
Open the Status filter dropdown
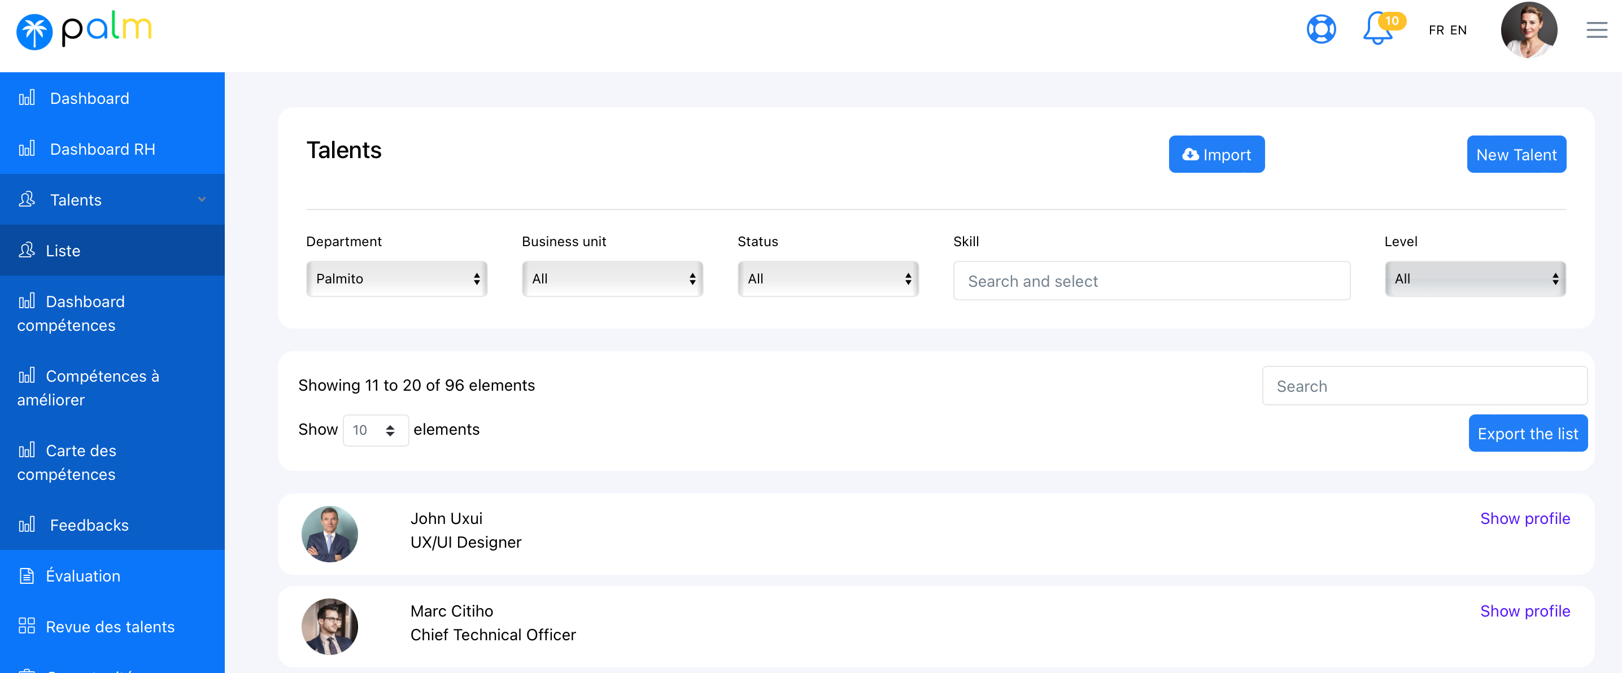click(827, 279)
